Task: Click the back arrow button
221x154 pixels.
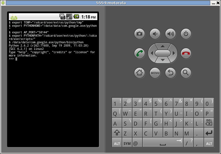Action: [171, 73]
